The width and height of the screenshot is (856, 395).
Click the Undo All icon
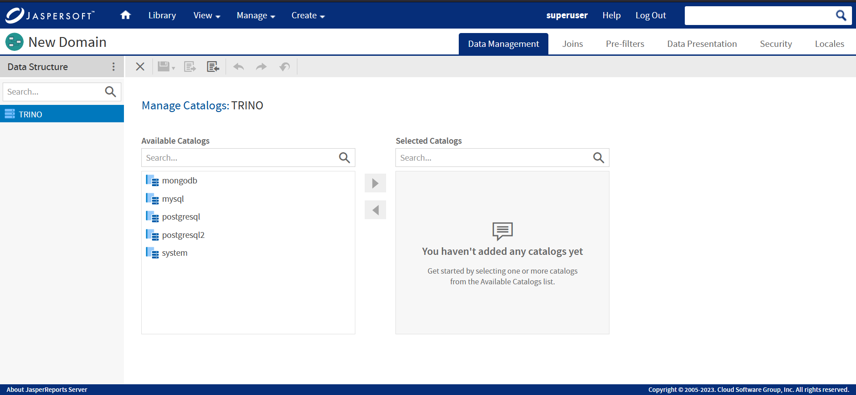tap(284, 67)
